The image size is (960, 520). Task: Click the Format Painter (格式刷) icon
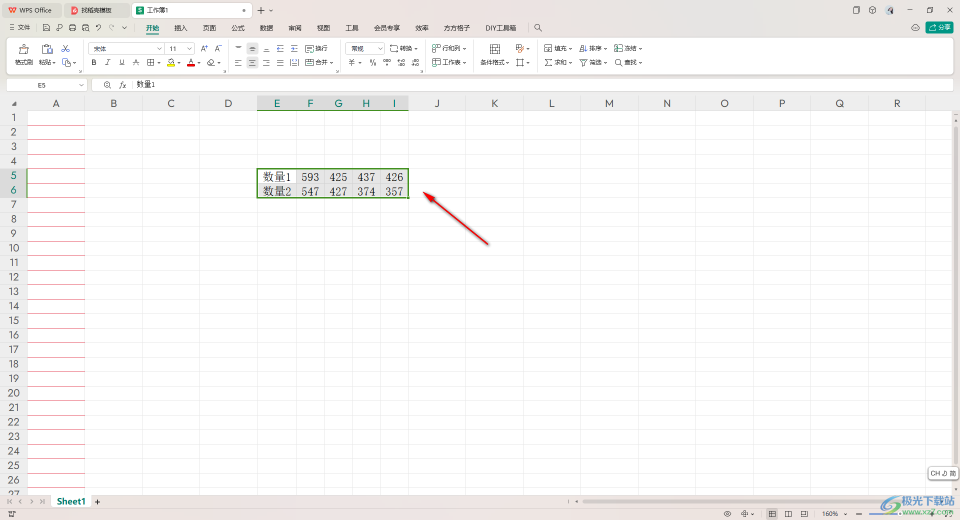tap(23, 49)
